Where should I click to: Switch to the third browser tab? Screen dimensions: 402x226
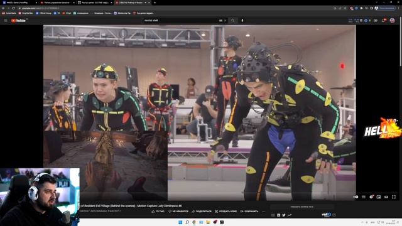pos(94,3)
